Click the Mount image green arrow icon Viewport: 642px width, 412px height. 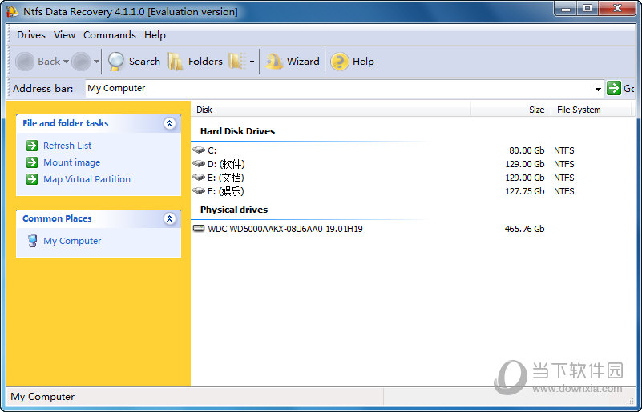[32, 162]
